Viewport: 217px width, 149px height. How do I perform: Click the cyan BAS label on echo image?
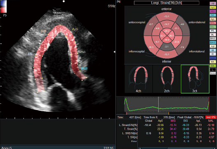click(x=84, y=69)
